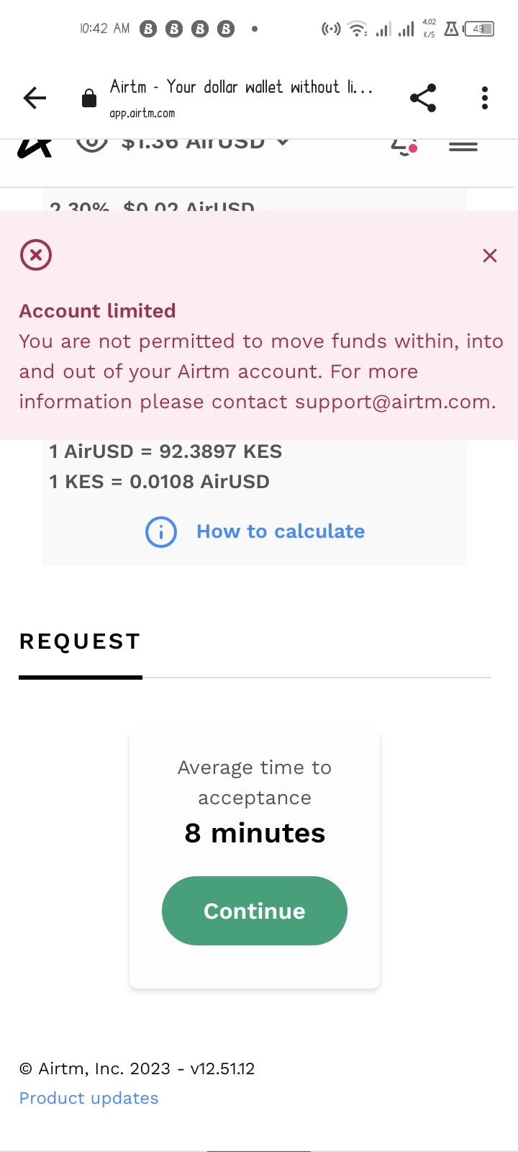
Task: Expand the AirUSD balance dropdown
Action: [x=283, y=143]
